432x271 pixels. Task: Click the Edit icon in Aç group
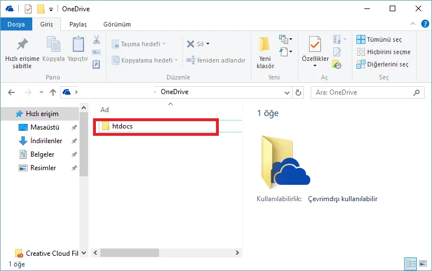[x=337, y=52]
